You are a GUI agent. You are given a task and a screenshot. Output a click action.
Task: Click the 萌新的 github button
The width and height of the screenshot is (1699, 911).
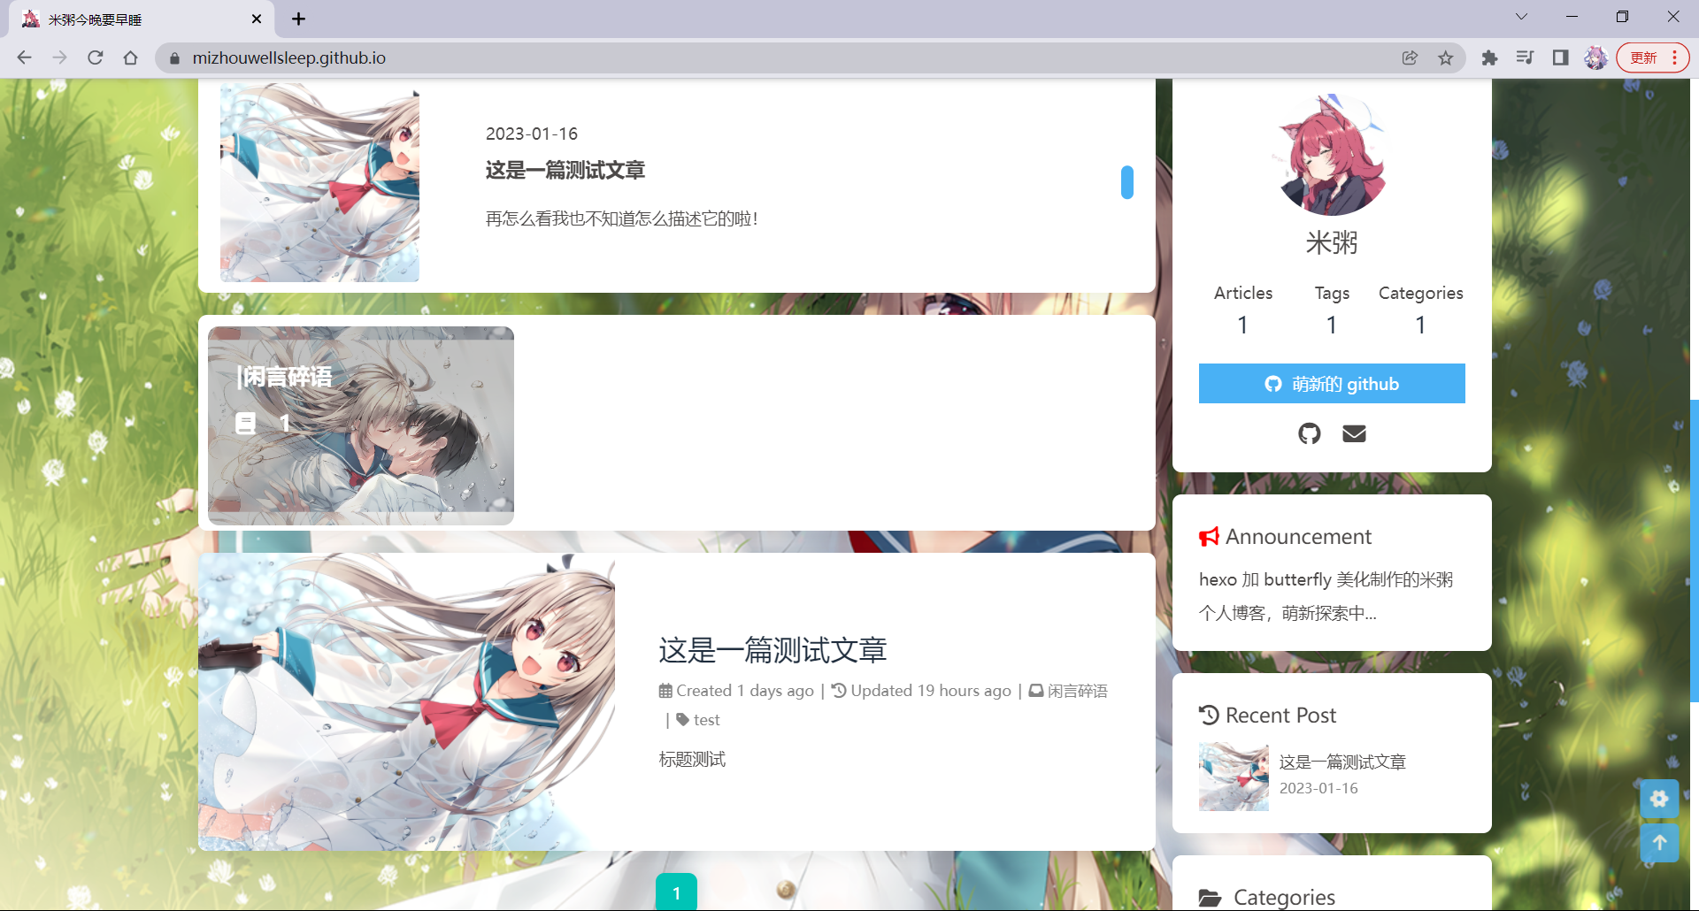coord(1332,384)
